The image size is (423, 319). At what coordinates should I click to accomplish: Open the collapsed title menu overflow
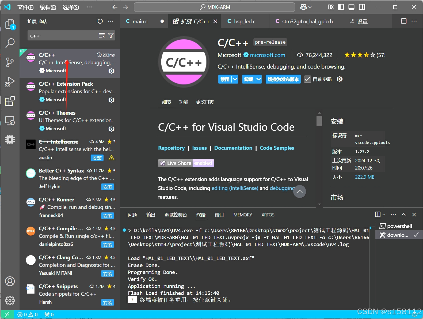pos(90,7)
